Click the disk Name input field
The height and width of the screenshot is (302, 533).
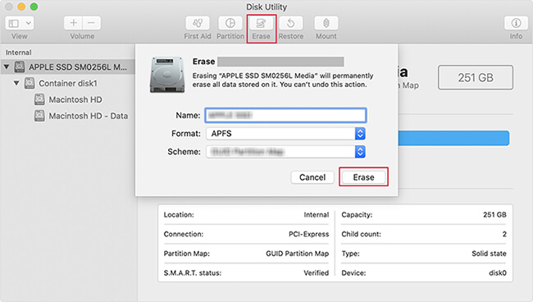pos(285,115)
